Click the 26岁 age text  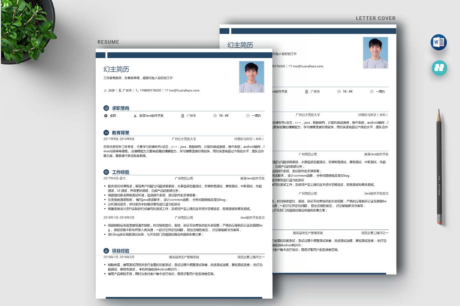point(111,90)
